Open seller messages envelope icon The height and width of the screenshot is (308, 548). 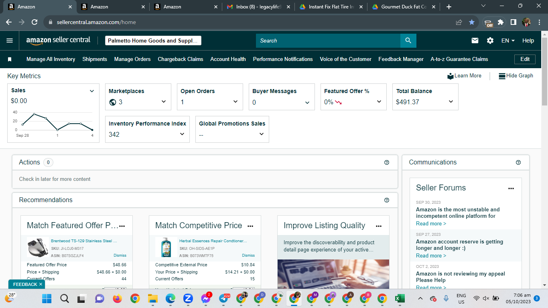click(x=475, y=41)
